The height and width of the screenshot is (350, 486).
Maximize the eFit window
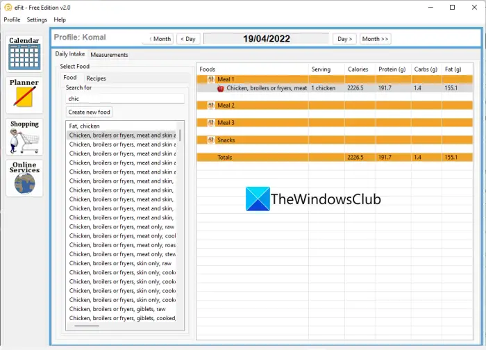pos(452,8)
